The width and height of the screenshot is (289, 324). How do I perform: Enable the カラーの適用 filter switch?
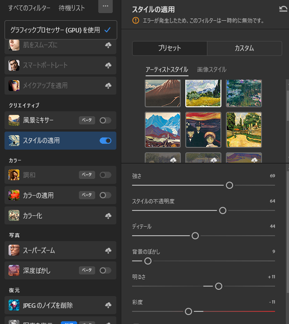(105, 195)
